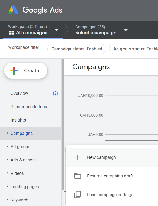Click the Ad group status filter chip
The height and width of the screenshot is (206, 158).
[134, 49]
